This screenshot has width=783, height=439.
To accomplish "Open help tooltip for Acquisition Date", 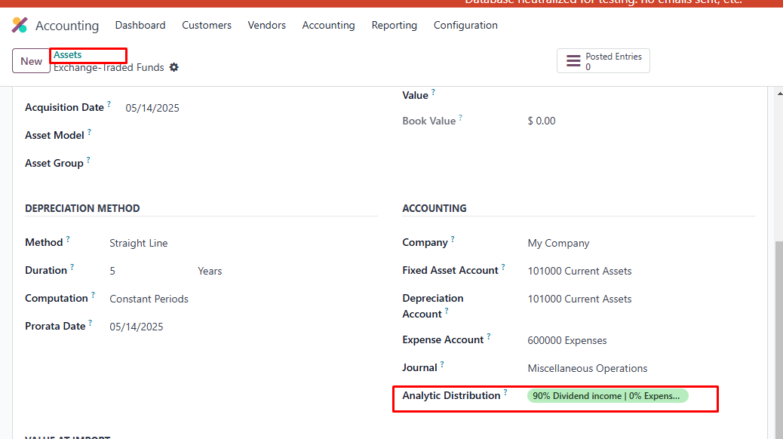I will pos(109,104).
